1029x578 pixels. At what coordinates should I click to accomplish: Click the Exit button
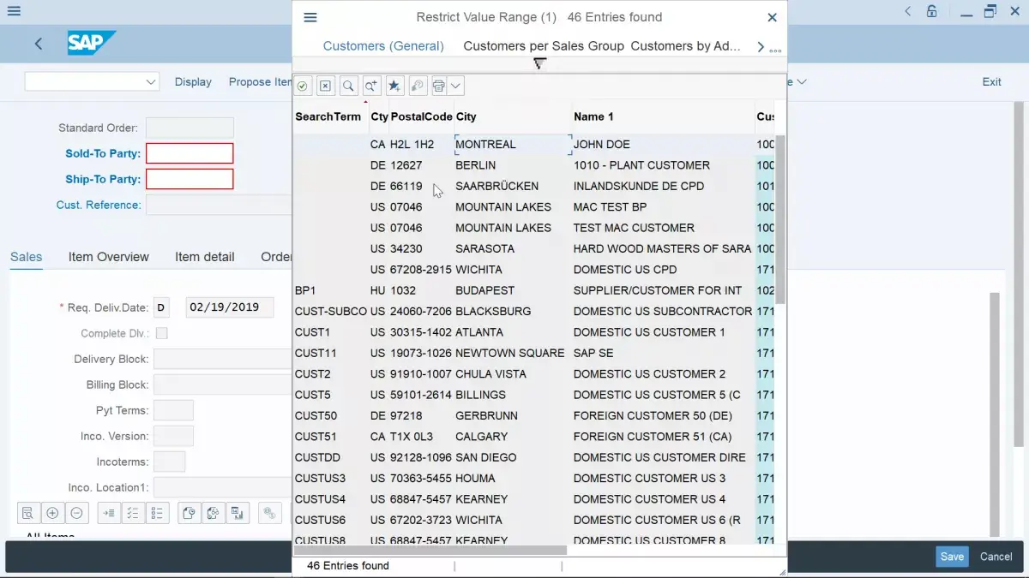point(991,82)
